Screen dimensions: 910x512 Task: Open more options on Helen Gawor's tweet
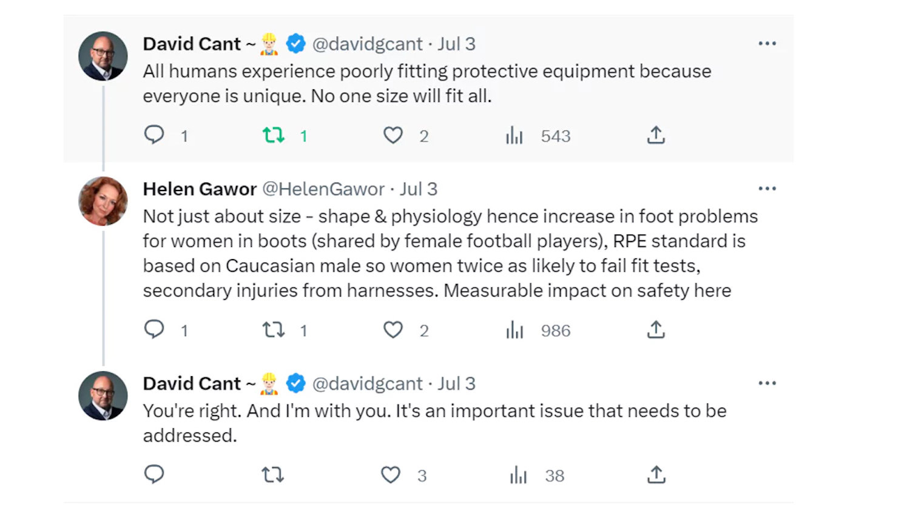click(767, 189)
